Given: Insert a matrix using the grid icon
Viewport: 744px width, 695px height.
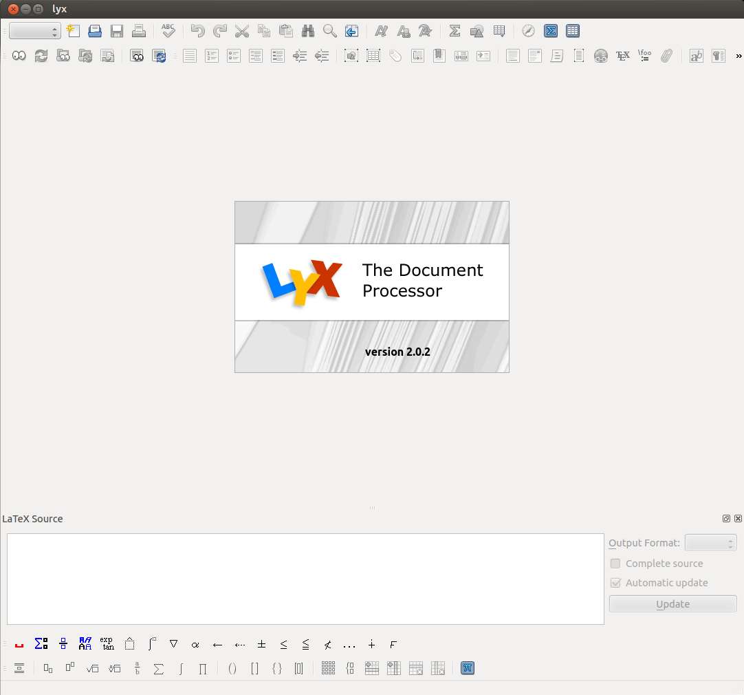Looking at the screenshot, I should point(329,668).
